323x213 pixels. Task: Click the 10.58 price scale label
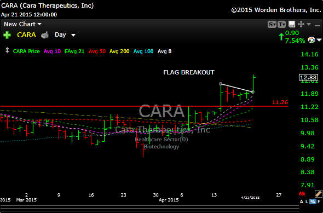[309, 120]
